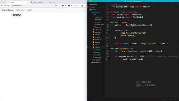Go forward in the browser

click(5, 6)
